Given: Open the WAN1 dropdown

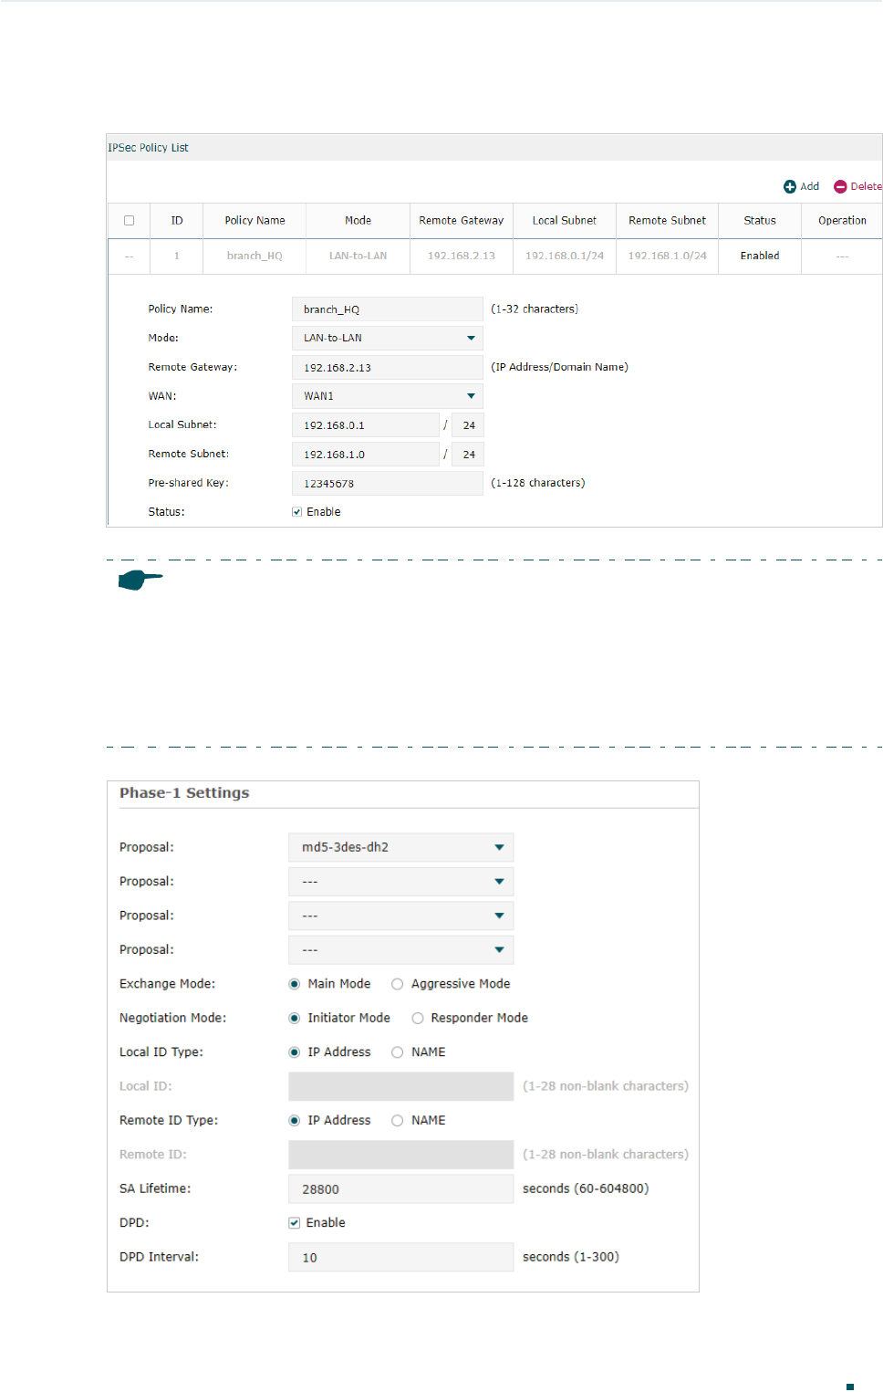Looking at the screenshot, I should coord(387,396).
